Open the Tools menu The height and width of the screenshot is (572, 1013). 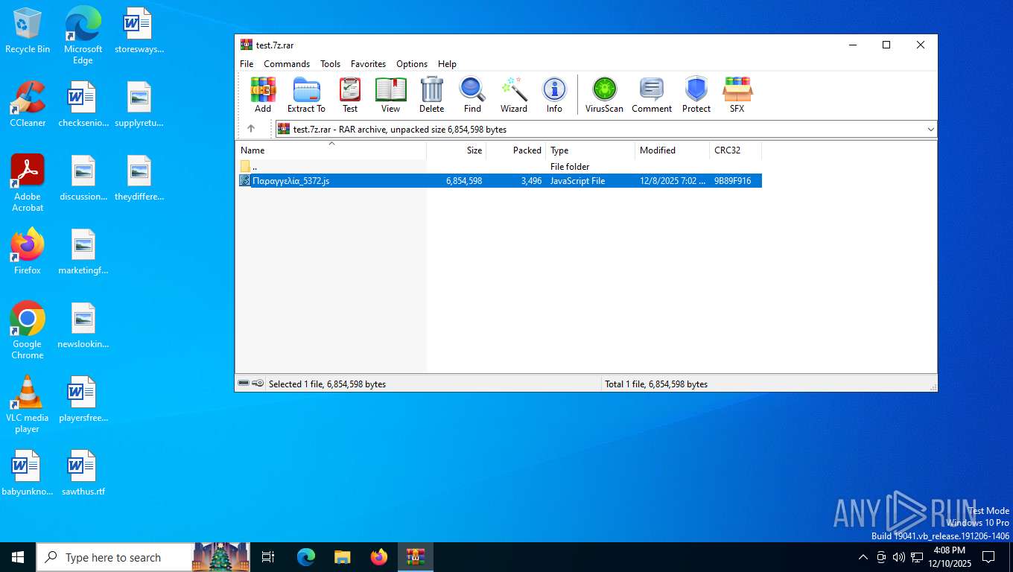[x=330, y=64]
